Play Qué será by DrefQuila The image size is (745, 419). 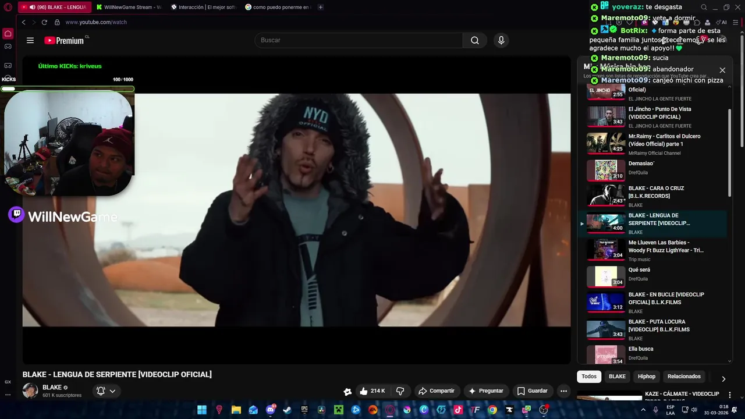click(x=657, y=278)
